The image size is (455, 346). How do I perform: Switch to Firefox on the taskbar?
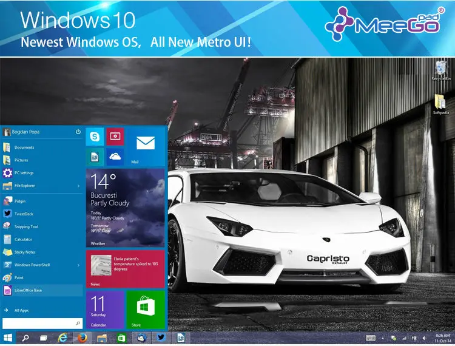tap(83, 338)
